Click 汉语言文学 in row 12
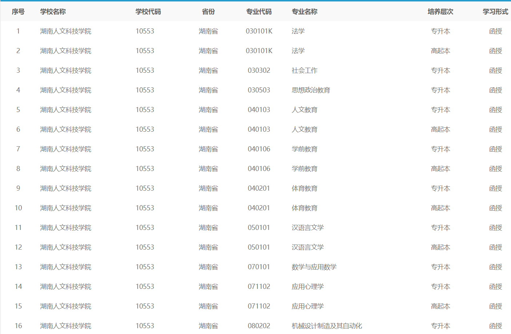Viewport: 511px width, 334px height. click(x=308, y=247)
